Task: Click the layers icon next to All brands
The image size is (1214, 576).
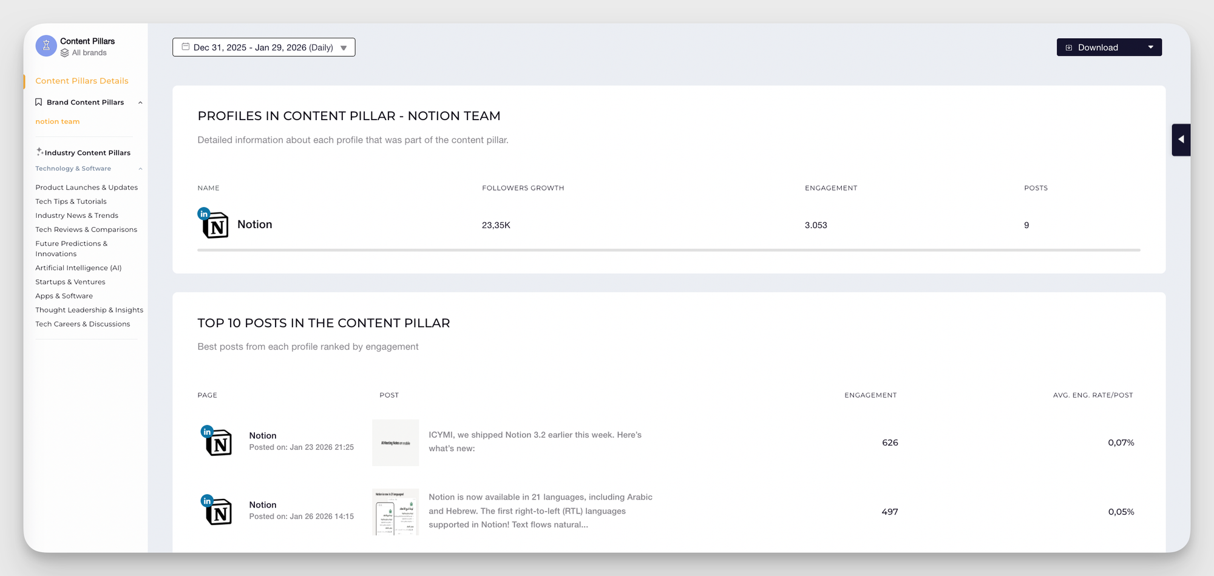Action: tap(66, 52)
